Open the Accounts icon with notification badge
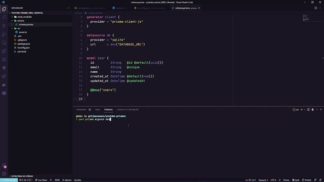The image size is (324, 182). [4, 165]
